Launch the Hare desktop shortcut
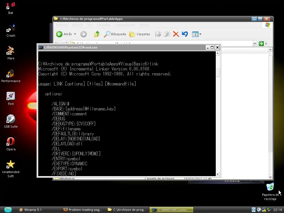This screenshot has width=284, height=213. pos(11,53)
